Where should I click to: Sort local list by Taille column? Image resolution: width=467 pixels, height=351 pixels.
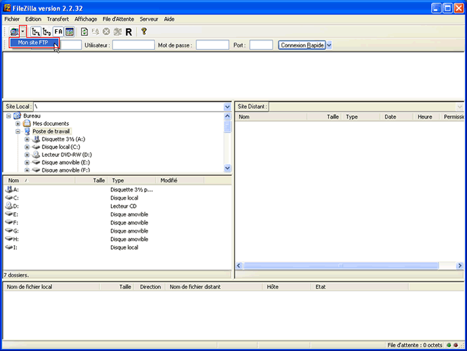click(91, 181)
